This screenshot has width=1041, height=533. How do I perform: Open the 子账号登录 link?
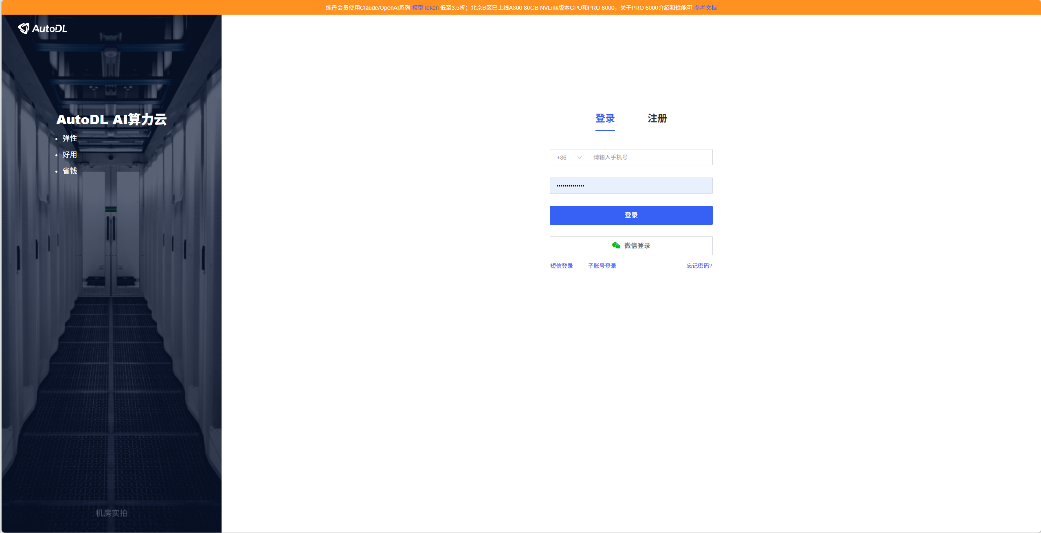602,266
